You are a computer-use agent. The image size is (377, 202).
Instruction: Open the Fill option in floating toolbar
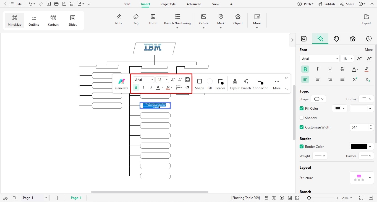210,84
